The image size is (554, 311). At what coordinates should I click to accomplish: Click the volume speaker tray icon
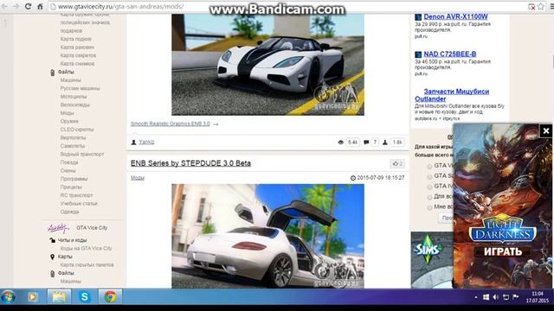pyautogui.click(x=496, y=297)
